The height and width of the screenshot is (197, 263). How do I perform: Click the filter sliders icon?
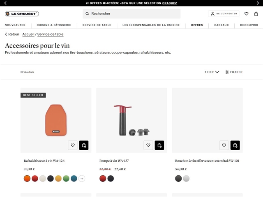227,72
